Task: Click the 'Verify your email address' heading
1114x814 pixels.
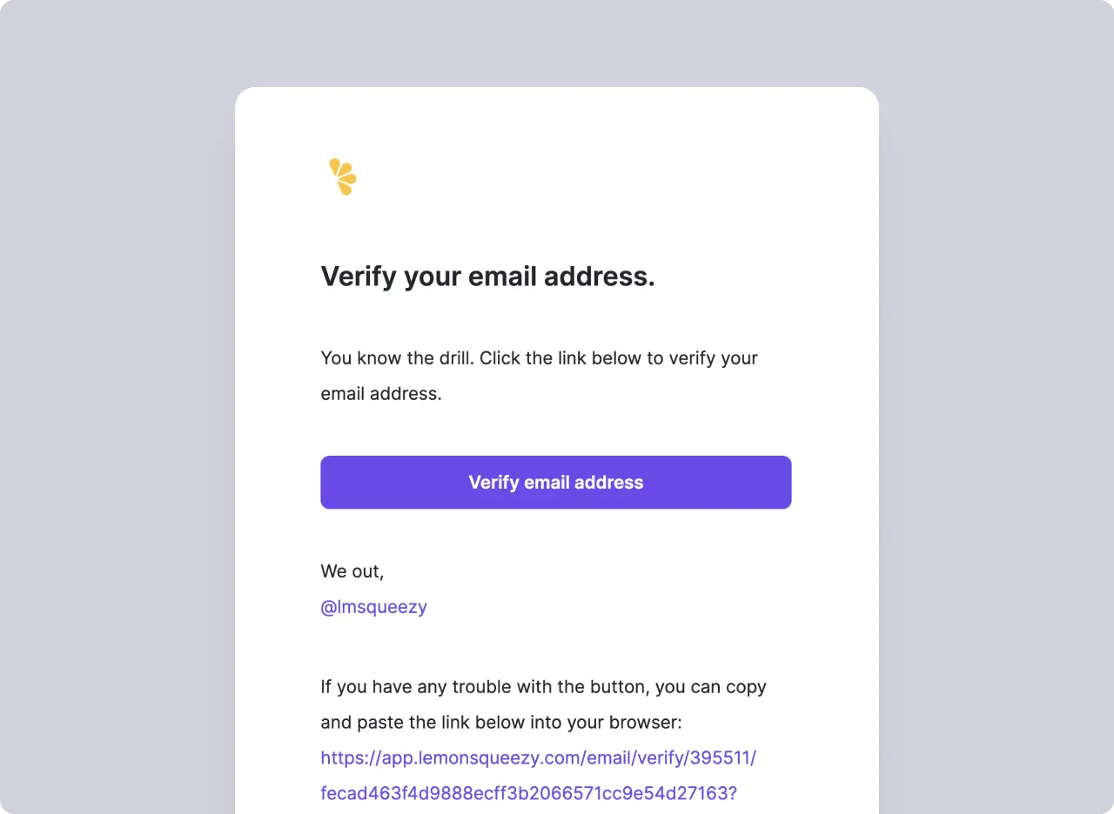Action: coord(487,276)
